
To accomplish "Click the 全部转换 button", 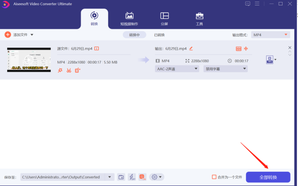I will [x=268, y=177].
